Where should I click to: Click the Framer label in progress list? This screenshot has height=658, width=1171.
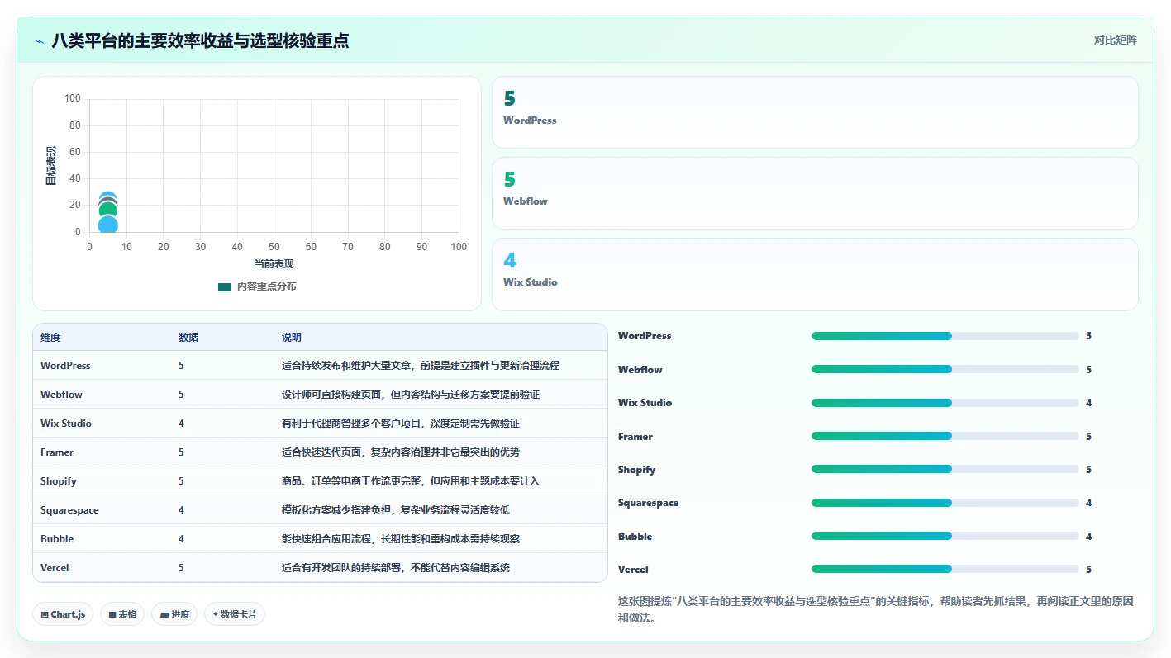(635, 436)
